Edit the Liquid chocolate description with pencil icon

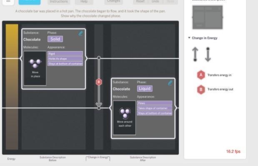pos(170,83)
